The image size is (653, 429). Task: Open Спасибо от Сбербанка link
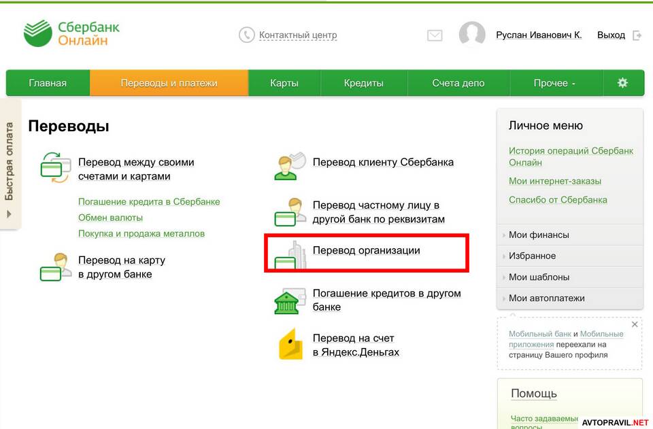coord(558,200)
